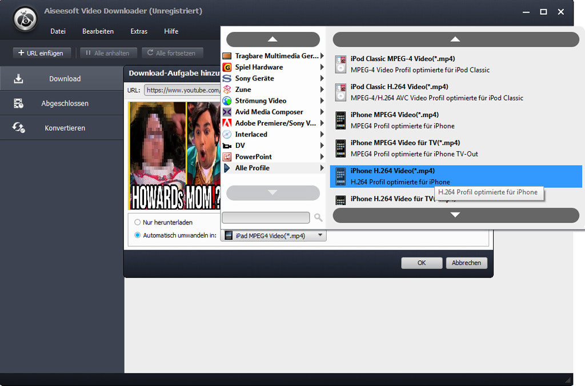Select the 'Nur herunterladen' radio button
Image resolution: width=585 pixels, height=386 pixels.
(137, 222)
